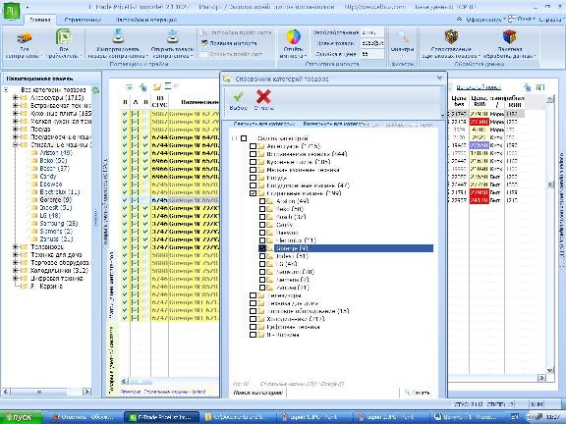
Task: Click the Find icon at dialog bottom right
Action: click(x=408, y=393)
